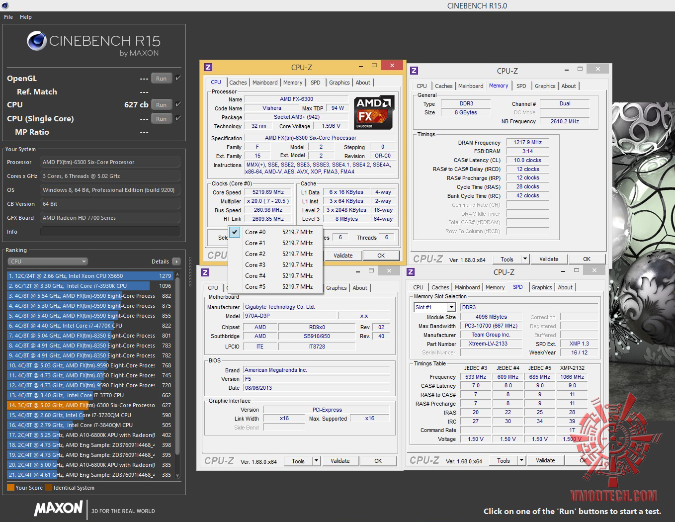Screen dimensions: 675x522
Task: Switch to Caches tab in the SPD window
Action: coord(440,287)
